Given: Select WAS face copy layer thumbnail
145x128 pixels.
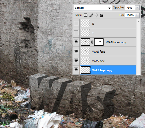Looking at the screenshot, I should pyautogui.click(x=85, y=42).
